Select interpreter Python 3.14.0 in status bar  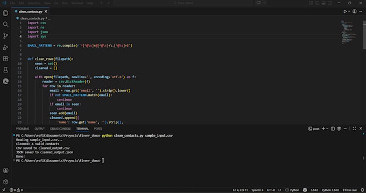tap(330, 190)
